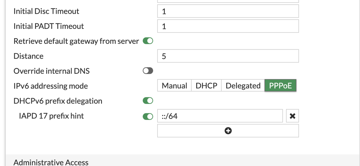Enable Override internal DNS switch
The image size is (360, 166).
(x=148, y=71)
